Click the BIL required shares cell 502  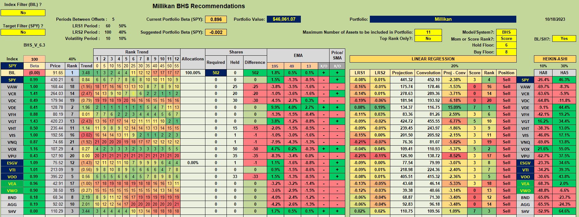pos(216,73)
